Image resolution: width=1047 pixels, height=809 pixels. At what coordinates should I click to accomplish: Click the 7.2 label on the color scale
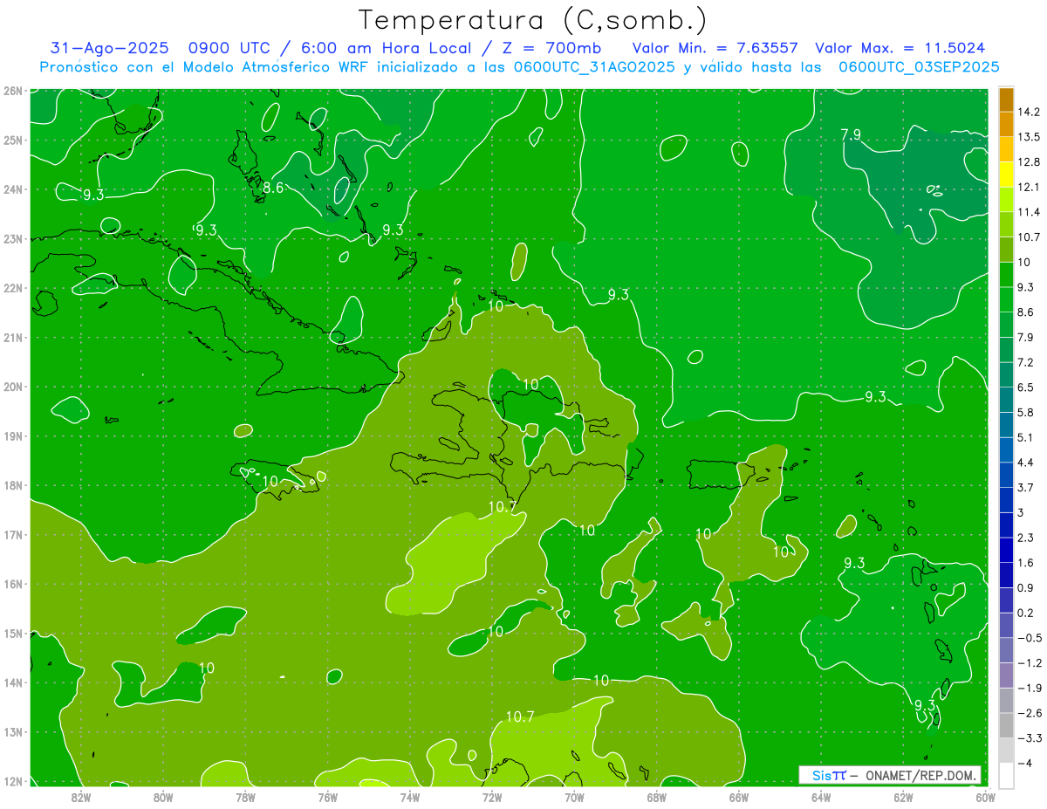click(1026, 362)
